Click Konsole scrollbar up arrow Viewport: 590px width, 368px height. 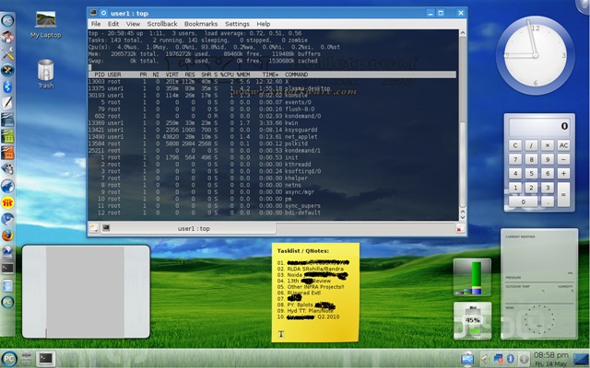click(x=463, y=33)
